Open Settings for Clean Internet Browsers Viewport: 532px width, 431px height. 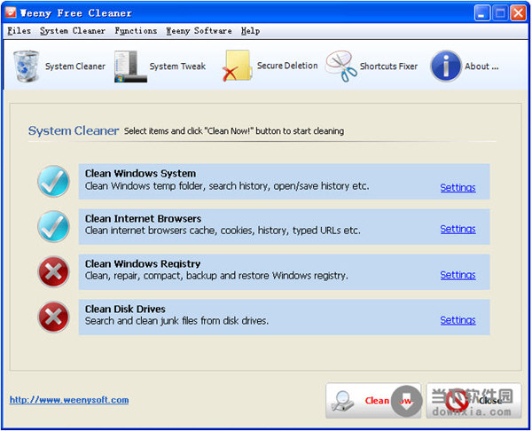(x=458, y=229)
